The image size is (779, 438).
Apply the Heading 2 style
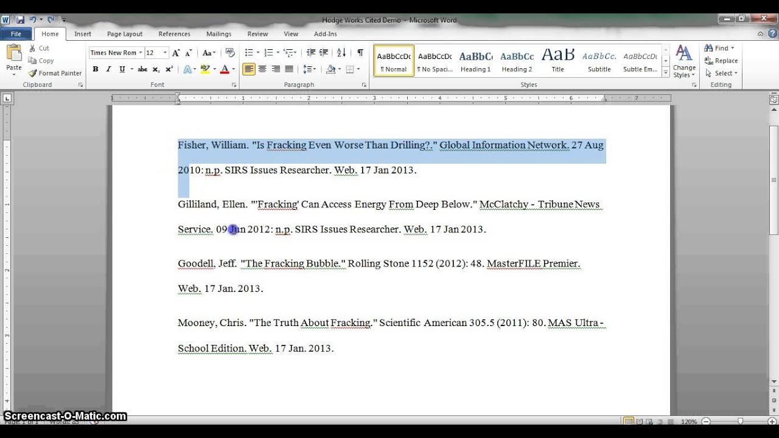pos(517,61)
